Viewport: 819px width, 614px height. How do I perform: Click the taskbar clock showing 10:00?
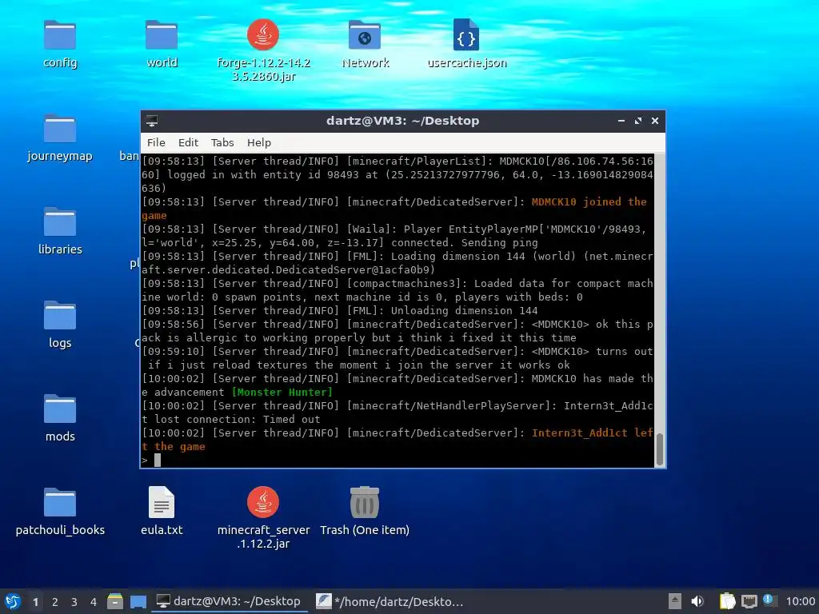pos(800,601)
